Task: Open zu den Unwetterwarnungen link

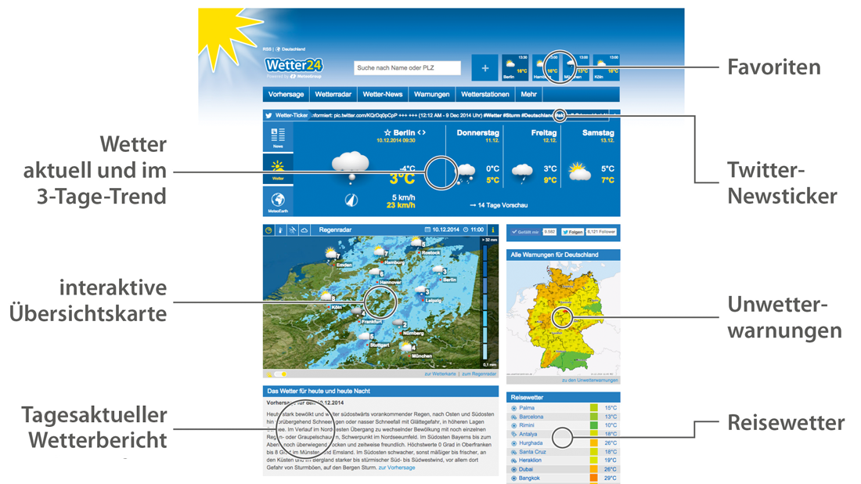Action: 589,380
